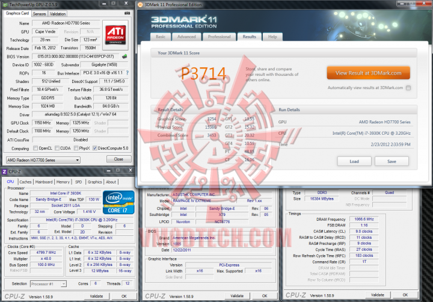Click the CPU-Z title bar Z icon

[4, 171]
